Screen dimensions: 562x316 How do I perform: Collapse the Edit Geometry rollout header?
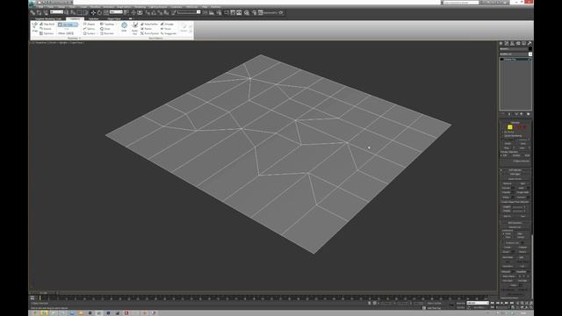[515, 223]
